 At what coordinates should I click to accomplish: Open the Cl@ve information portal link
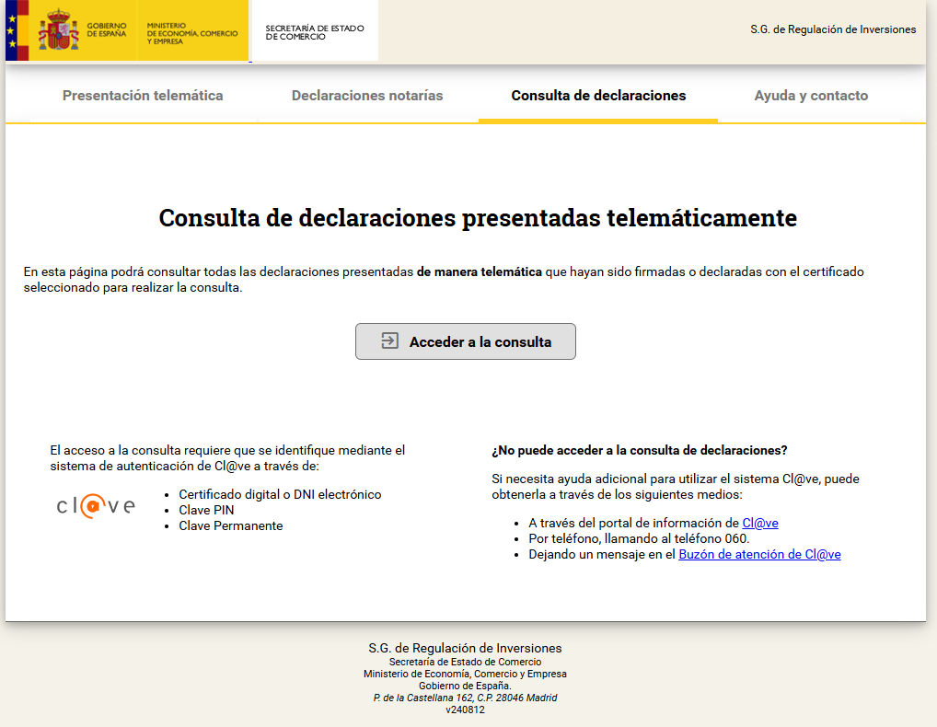tap(760, 523)
